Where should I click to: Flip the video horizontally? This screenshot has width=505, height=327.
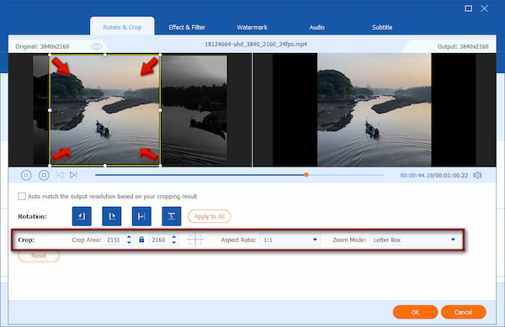[141, 216]
